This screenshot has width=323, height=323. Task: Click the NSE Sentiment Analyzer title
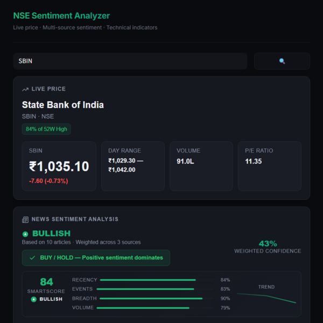[x=61, y=16]
